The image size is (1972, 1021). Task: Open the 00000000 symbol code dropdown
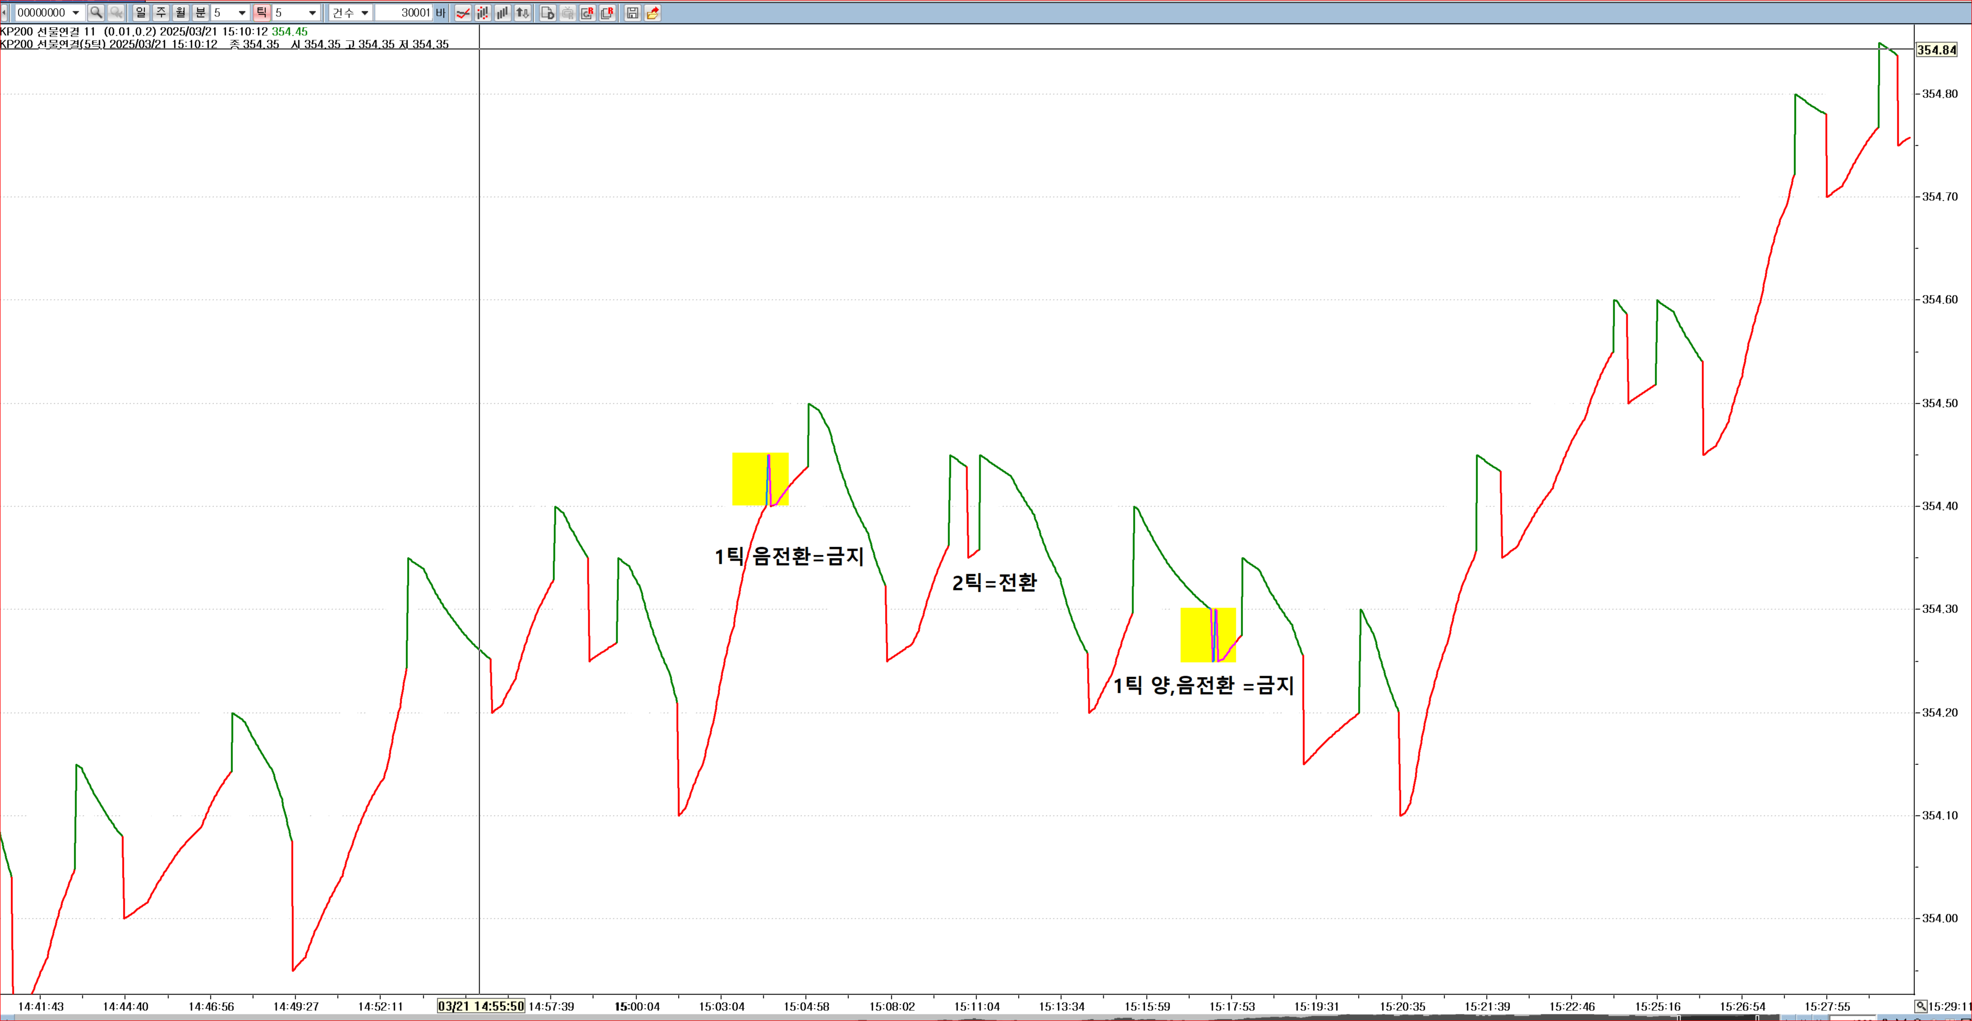click(x=75, y=12)
